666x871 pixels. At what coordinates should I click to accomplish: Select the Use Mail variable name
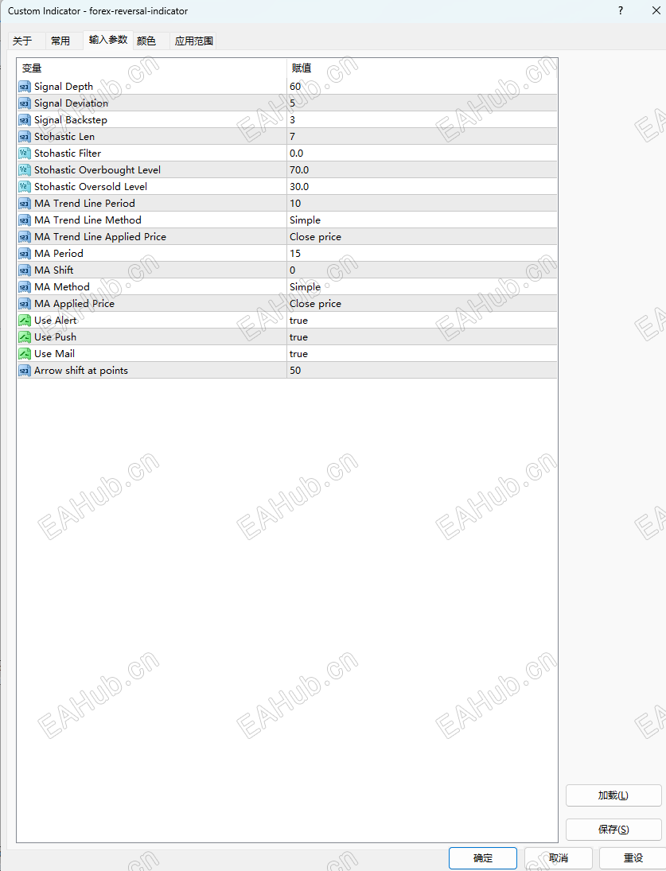(x=54, y=353)
